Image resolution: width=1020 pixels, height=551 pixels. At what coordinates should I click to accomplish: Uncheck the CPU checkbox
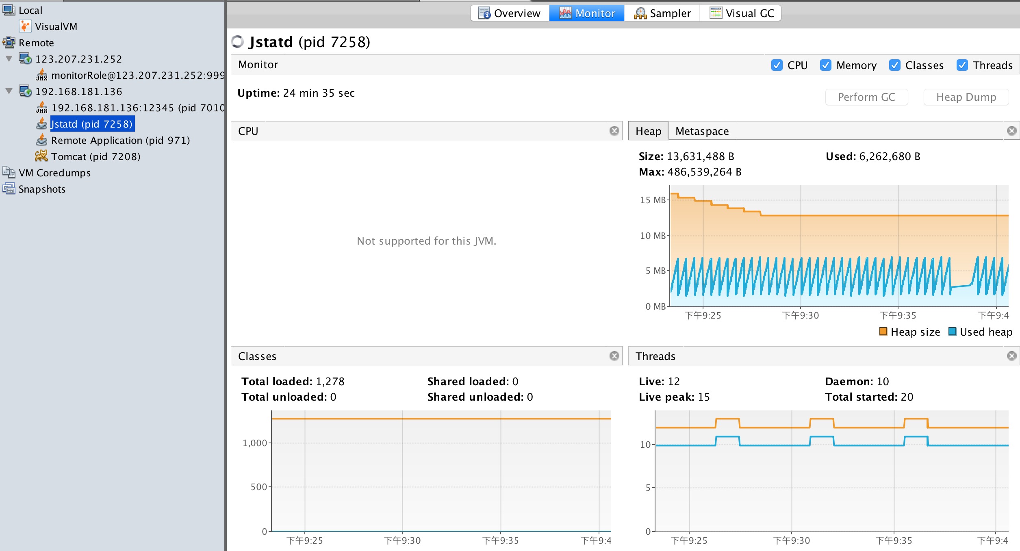(x=777, y=65)
